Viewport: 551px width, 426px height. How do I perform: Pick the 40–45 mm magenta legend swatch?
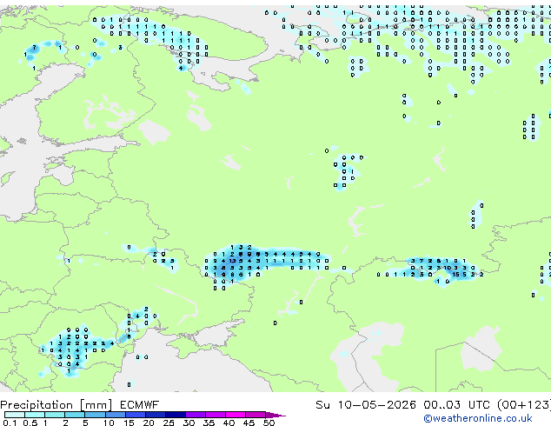click(x=236, y=415)
